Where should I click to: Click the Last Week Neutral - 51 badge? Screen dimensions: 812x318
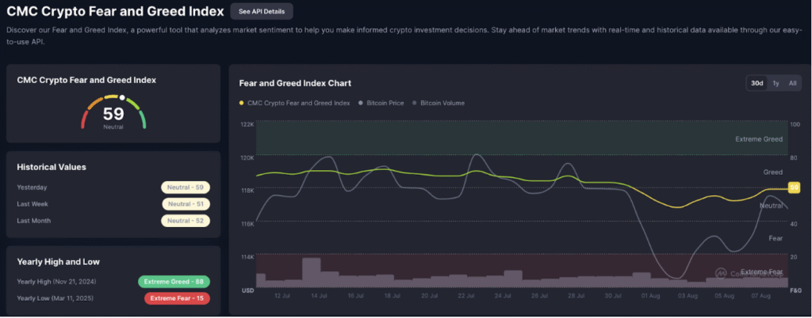point(186,204)
